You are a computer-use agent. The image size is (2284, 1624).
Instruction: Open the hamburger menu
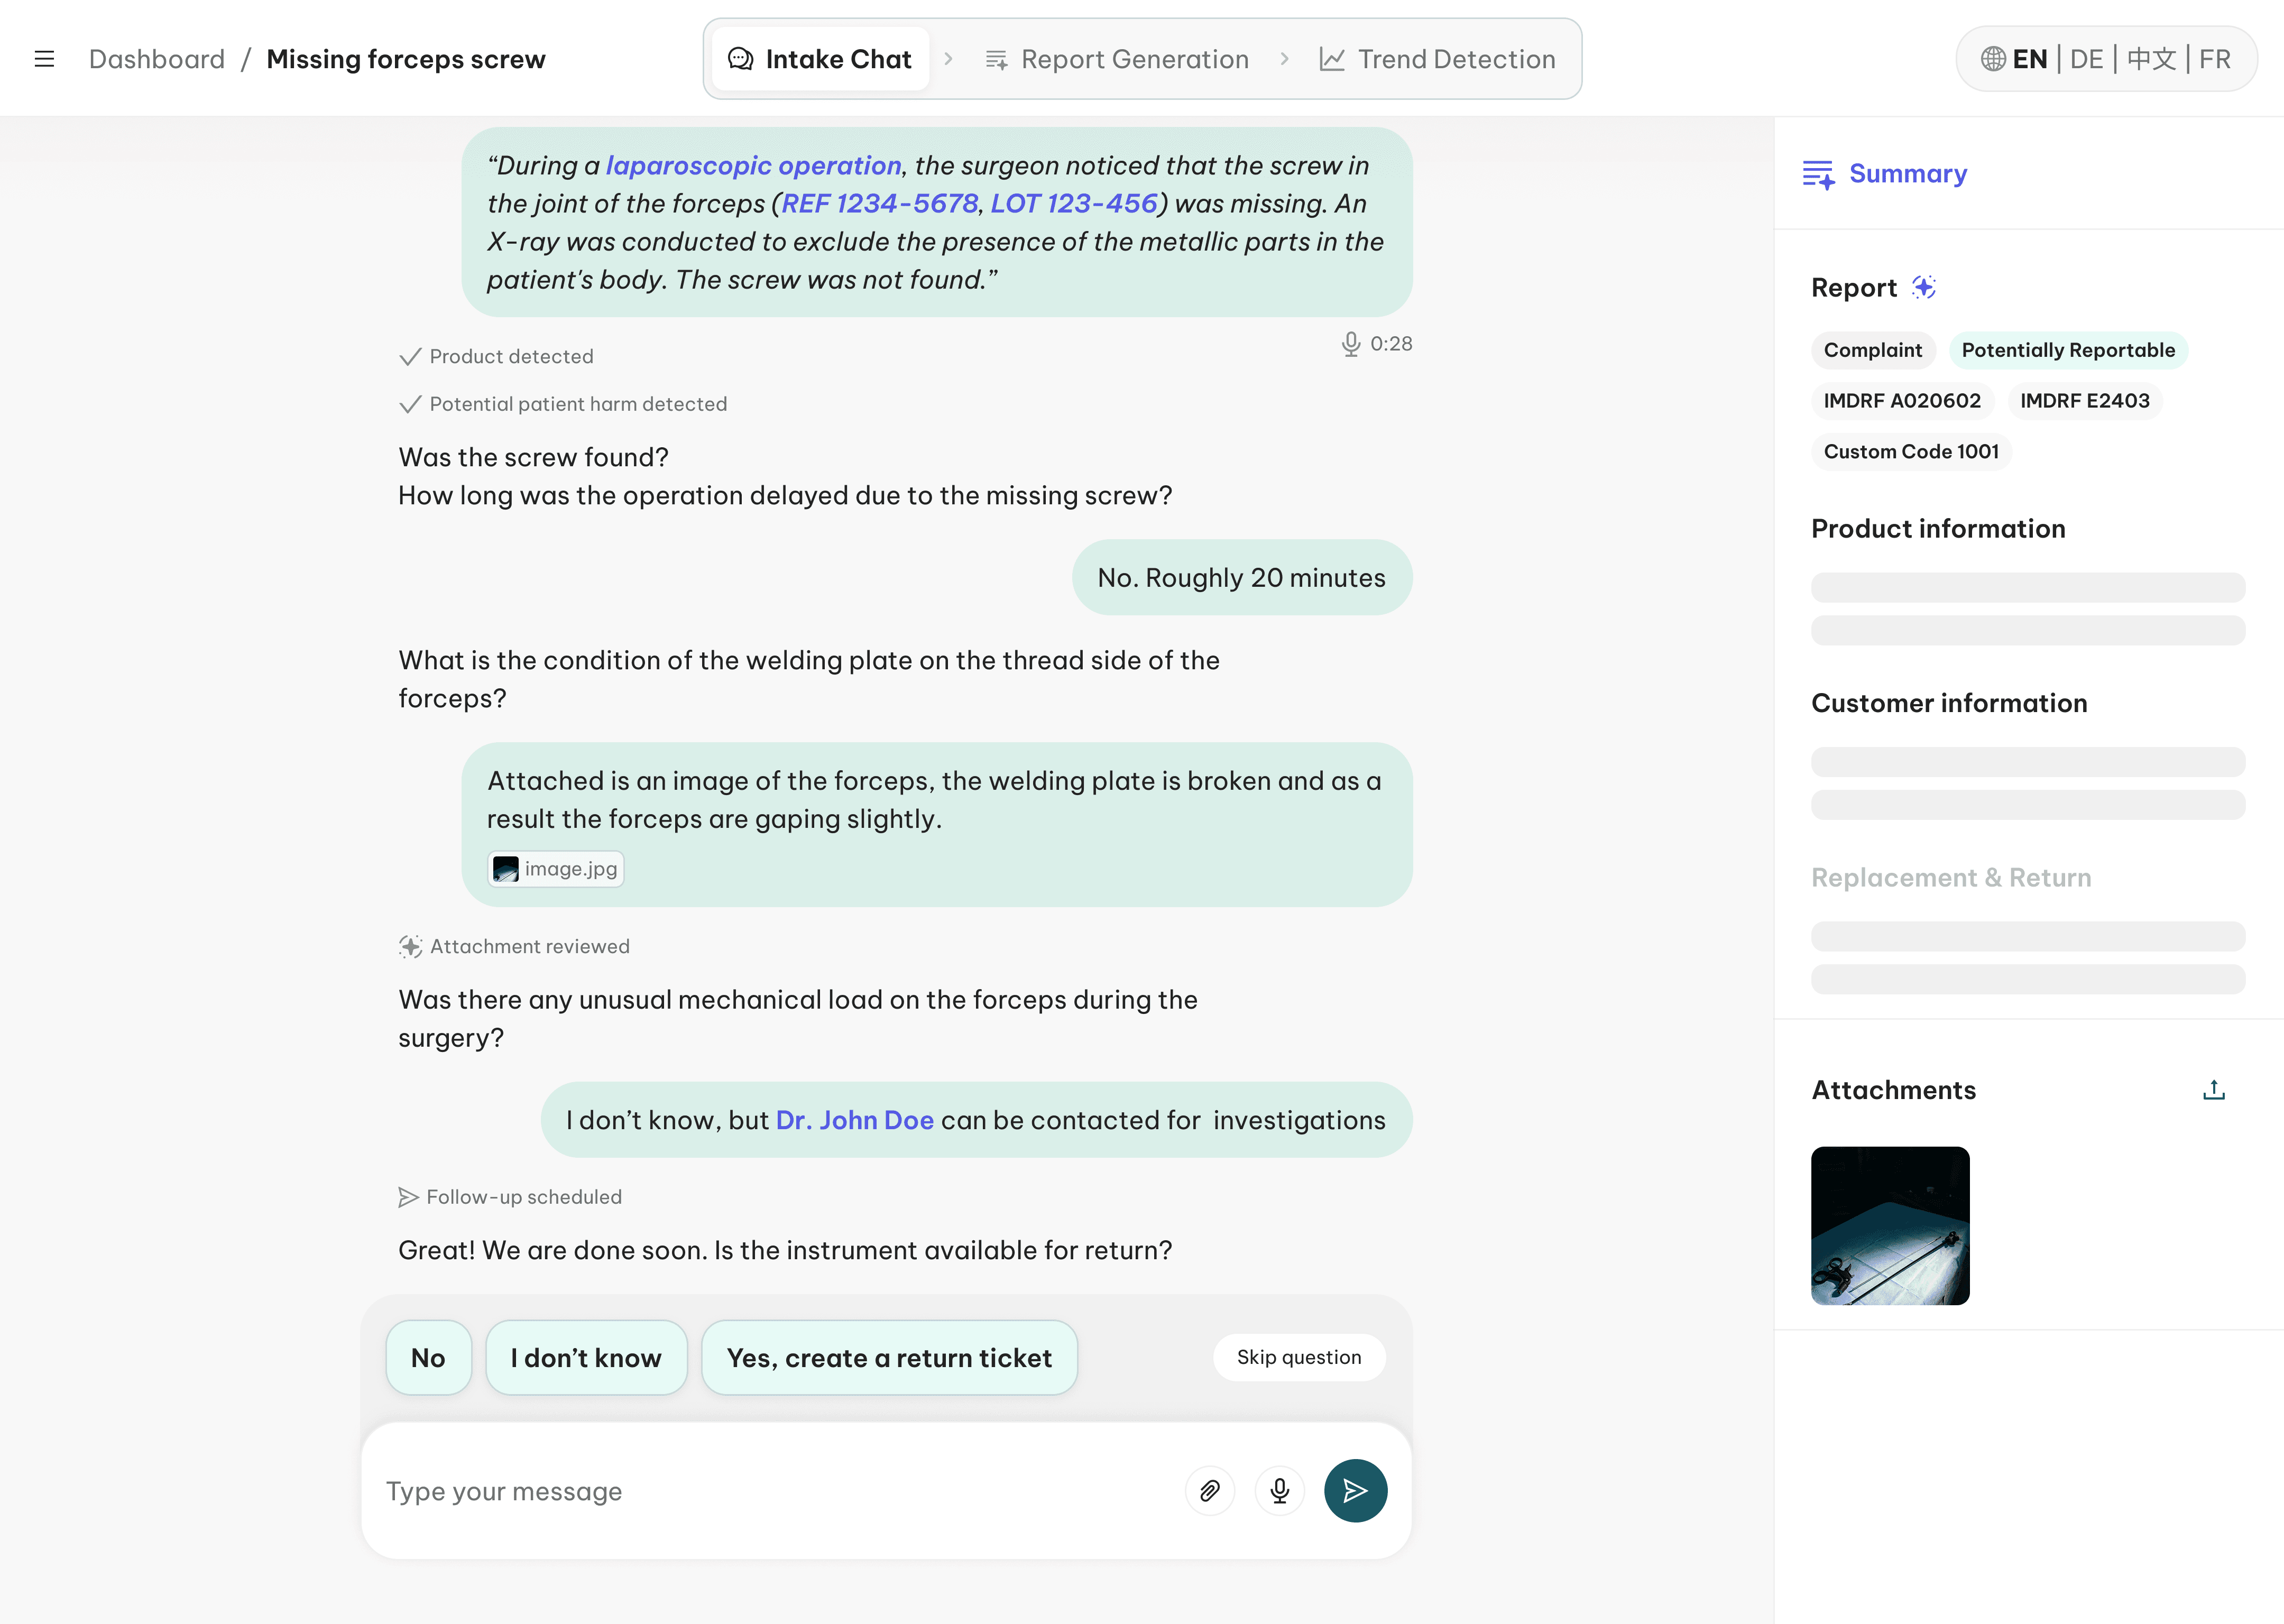click(44, 59)
